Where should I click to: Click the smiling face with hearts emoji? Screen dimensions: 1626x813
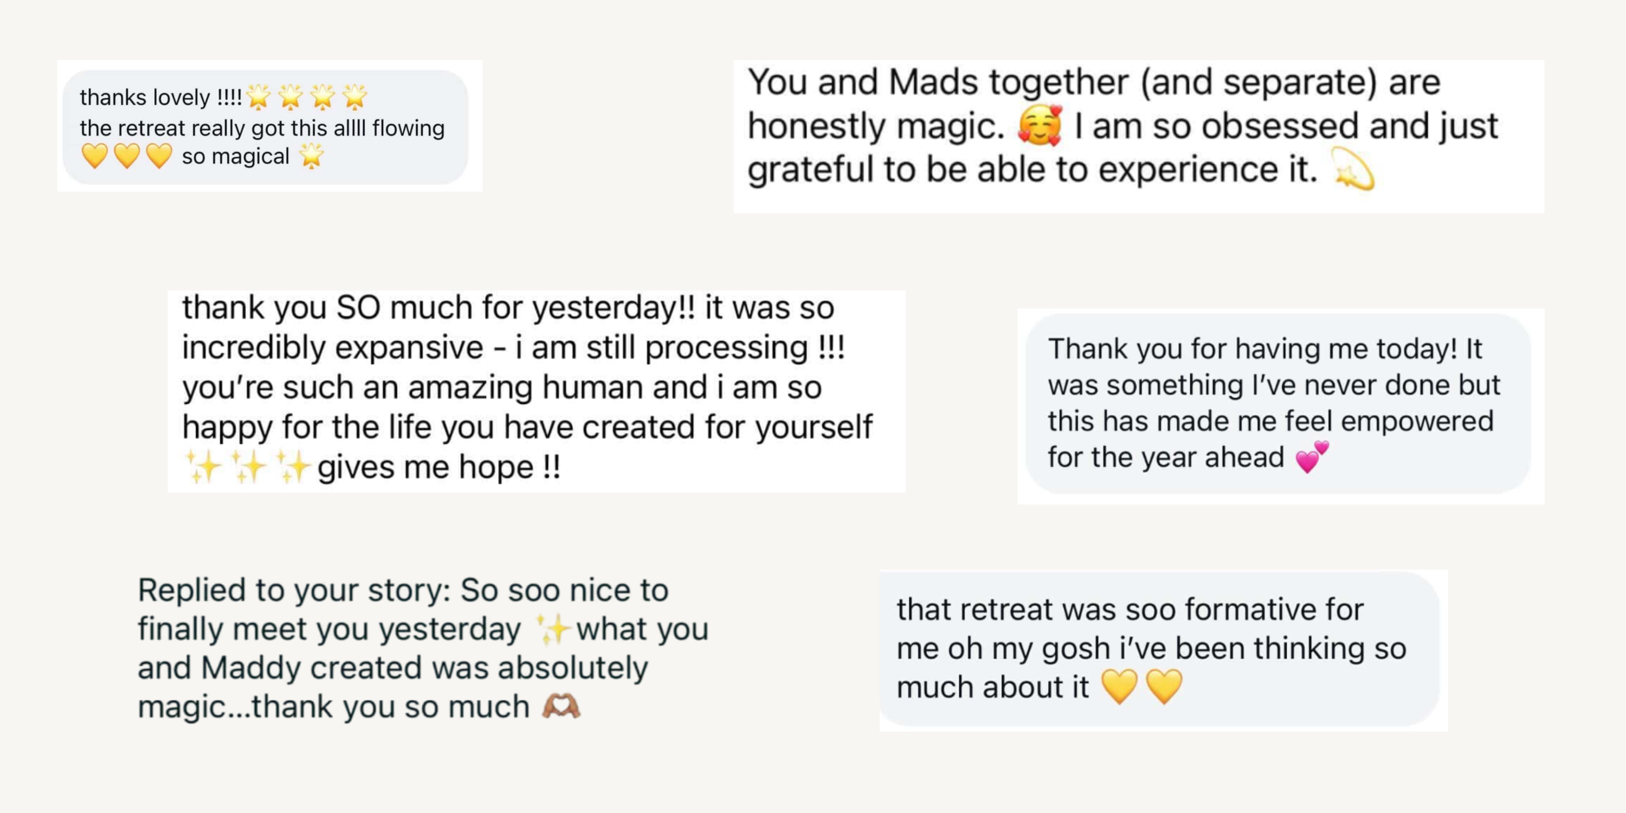point(1040,126)
